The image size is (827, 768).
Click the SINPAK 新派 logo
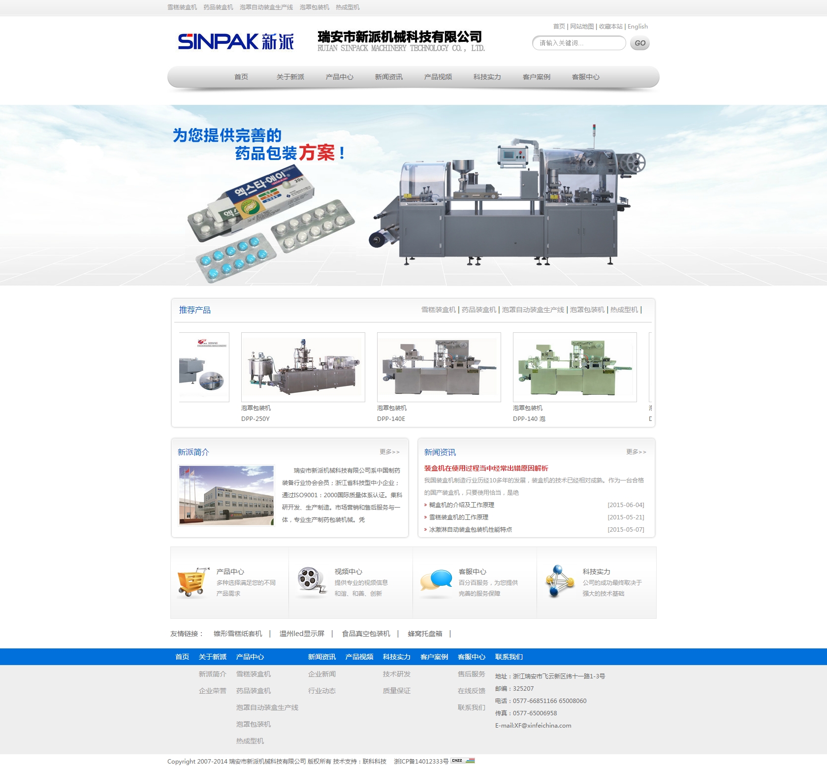point(236,42)
